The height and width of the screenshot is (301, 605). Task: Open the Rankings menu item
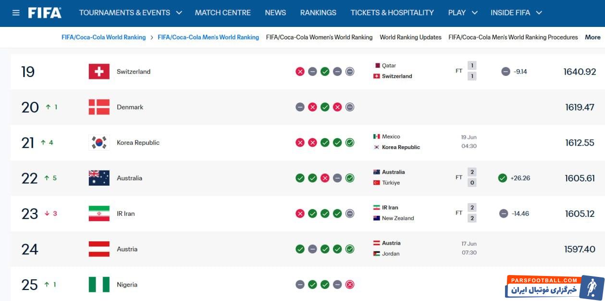[x=318, y=13]
